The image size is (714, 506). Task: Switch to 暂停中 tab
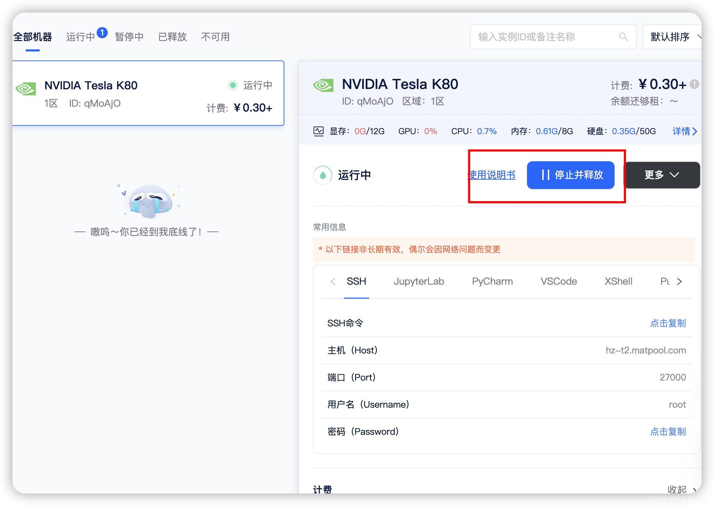129,37
